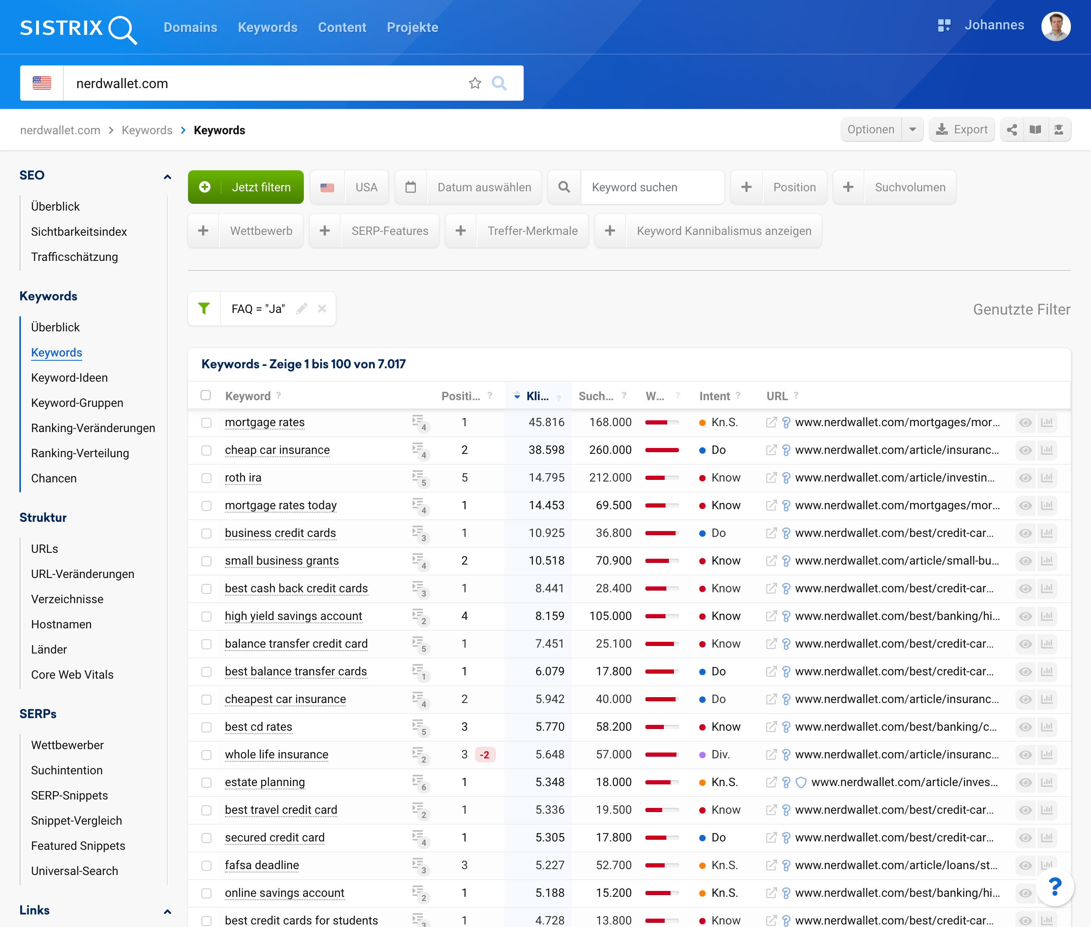
Task: Open external link for cheap car insurance URL
Action: point(771,450)
